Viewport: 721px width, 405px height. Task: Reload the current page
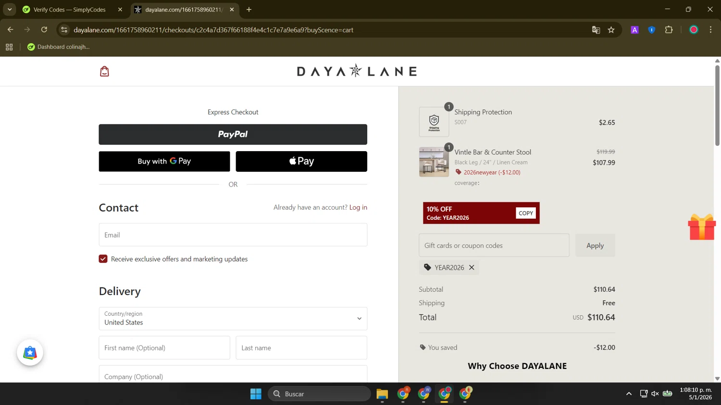click(44, 30)
